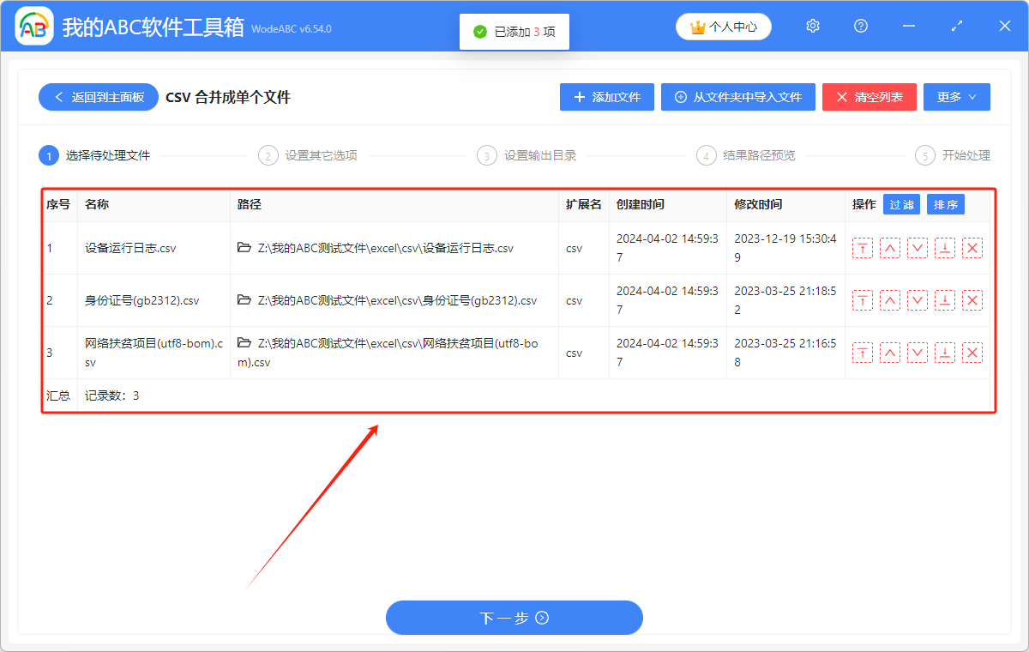Expand the 更多 dropdown menu
Viewport: 1029px width, 652px height.
click(x=956, y=97)
